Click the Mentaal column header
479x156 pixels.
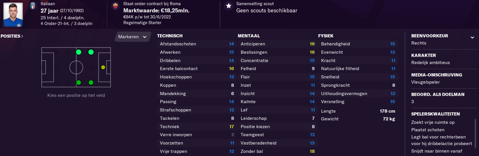[249, 36]
